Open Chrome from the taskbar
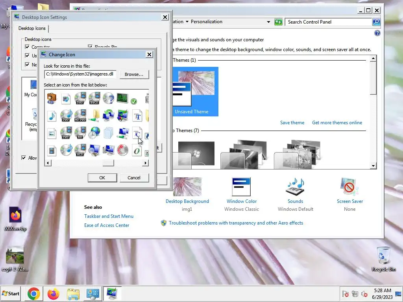This screenshot has height=302, width=403. click(x=34, y=293)
